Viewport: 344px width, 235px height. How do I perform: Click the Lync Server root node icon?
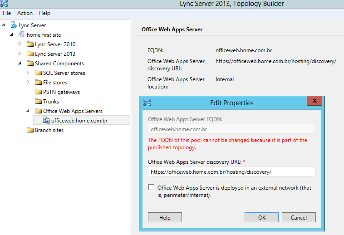tap(14, 25)
